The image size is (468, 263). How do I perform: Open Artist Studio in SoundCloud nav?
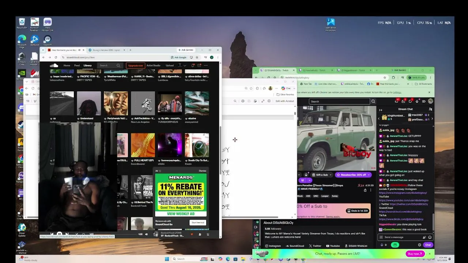pos(153,65)
